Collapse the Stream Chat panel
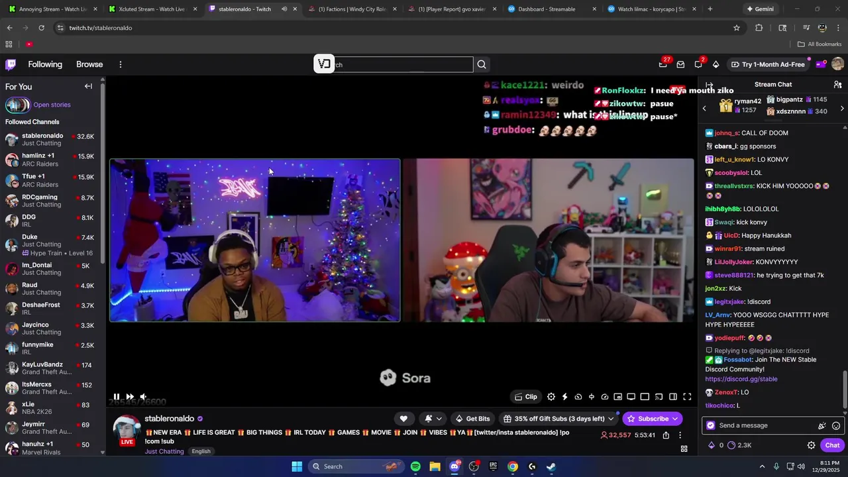Viewport: 848px width, 477px height. click(710, 85)
